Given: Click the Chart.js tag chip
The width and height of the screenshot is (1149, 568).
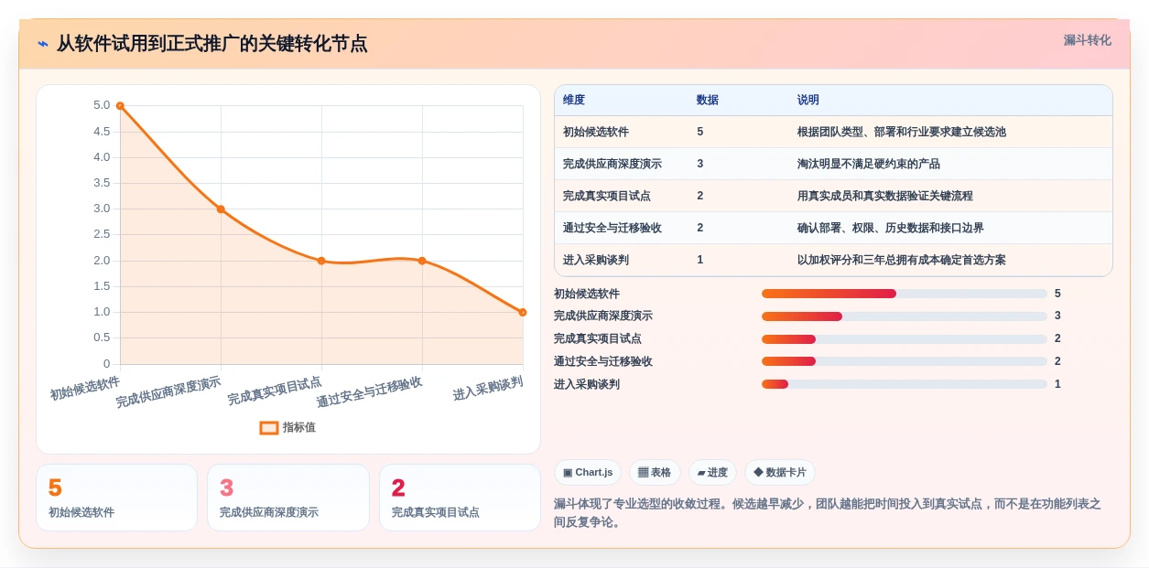Looking at the screenshot, I should [x=588, y=472].
